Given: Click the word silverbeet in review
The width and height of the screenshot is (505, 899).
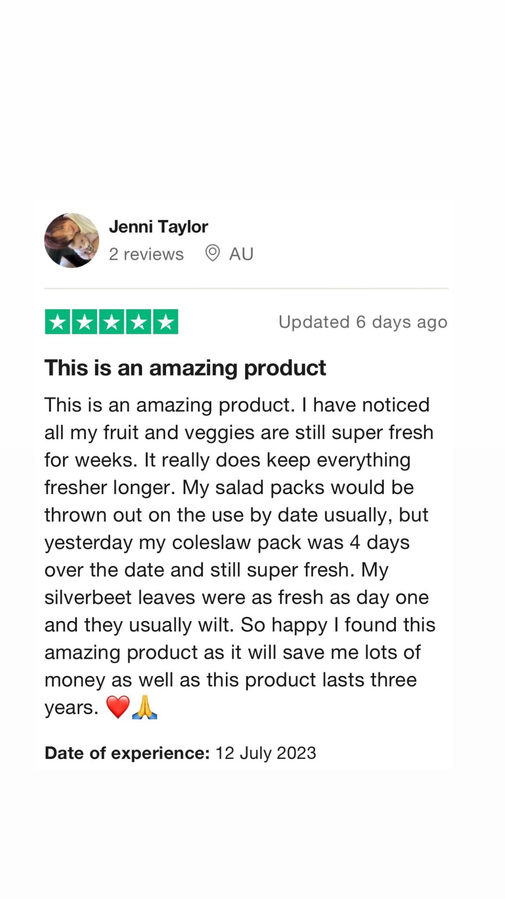Looking at the screenshot, I should pos(88,597).
